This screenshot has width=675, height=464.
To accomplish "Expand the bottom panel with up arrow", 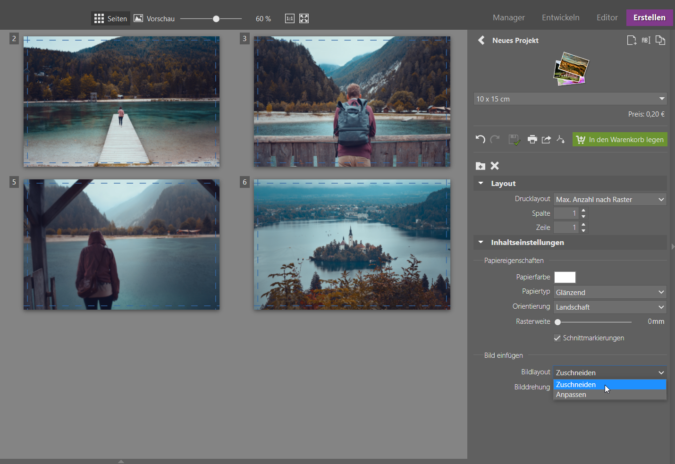I will [x=121, y=461].
